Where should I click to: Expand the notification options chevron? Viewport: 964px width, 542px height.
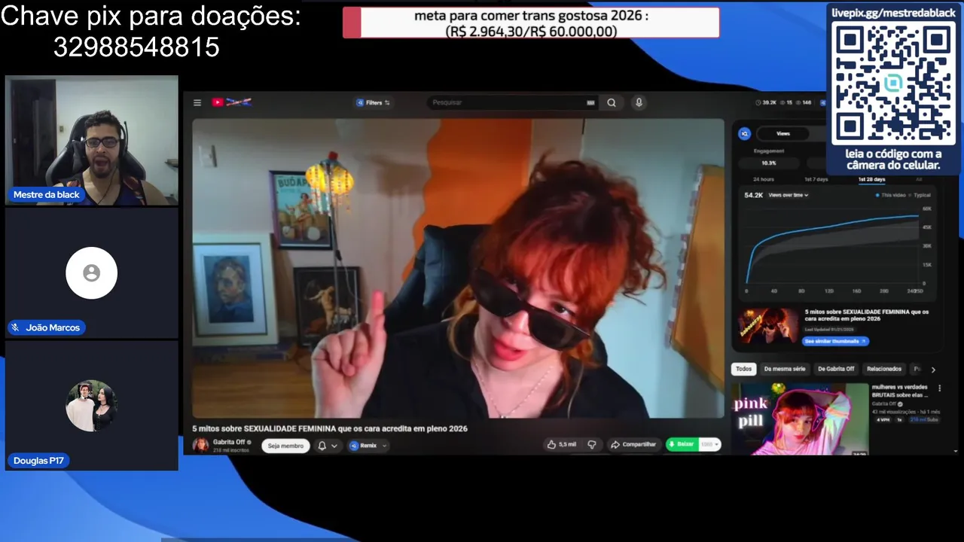click(x=334, y=446)
